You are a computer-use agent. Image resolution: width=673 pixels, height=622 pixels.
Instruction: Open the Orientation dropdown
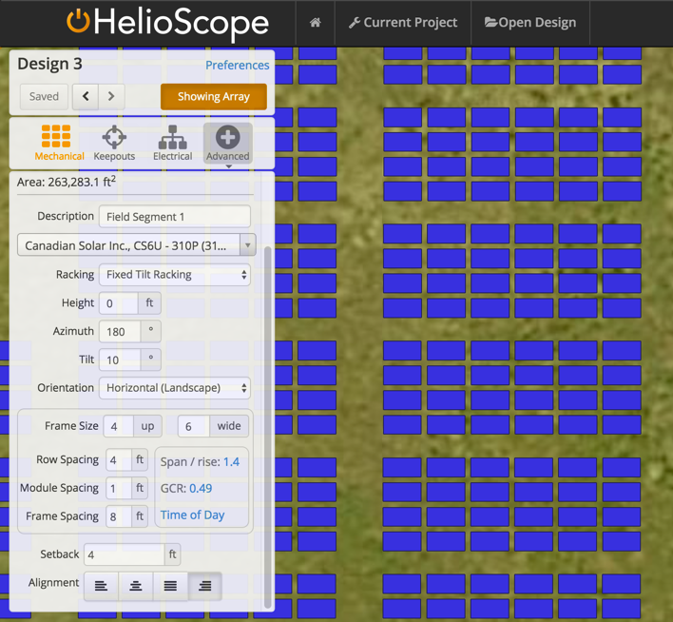[x=175, y=388]
